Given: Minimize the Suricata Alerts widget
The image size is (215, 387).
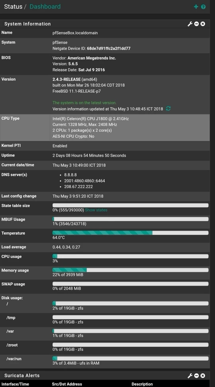Looking at the screenshot, I should click(x=196, y=376).
